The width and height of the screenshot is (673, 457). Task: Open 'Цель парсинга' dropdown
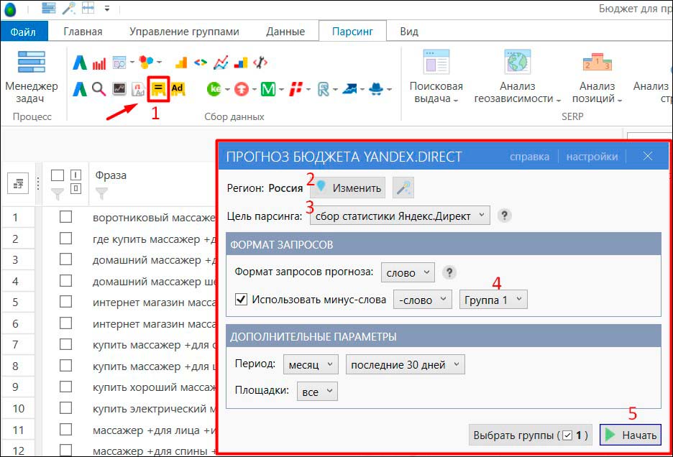coord(400,215)
